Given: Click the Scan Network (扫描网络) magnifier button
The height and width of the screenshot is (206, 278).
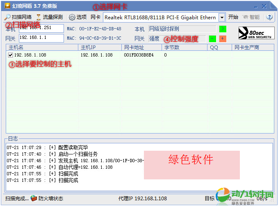Looking at the screenshot, I should (18, 17).
